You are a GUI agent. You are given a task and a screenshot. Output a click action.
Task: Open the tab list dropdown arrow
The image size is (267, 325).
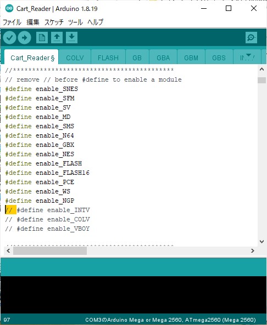[248, 55]
